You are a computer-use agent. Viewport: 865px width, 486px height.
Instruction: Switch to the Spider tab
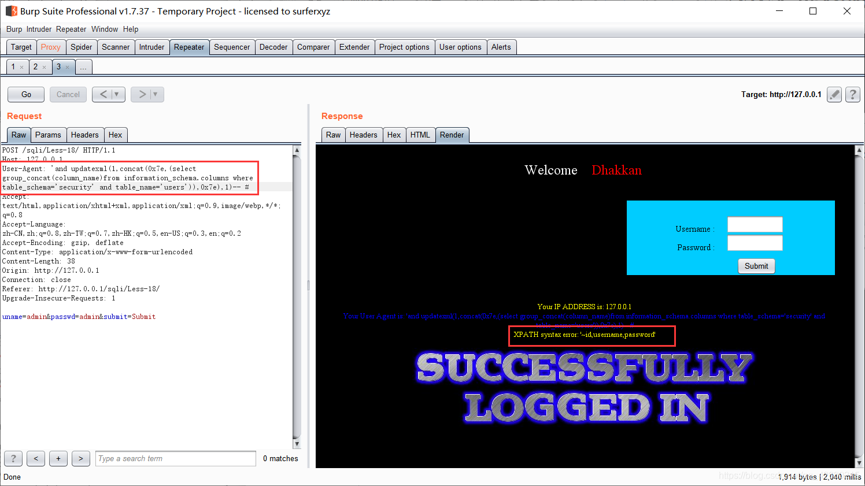[82, 47]
